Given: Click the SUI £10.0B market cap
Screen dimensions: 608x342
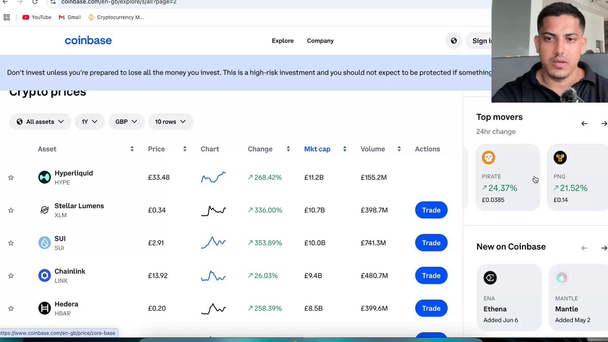Looking at the screenshot, I should coord(315,243).
